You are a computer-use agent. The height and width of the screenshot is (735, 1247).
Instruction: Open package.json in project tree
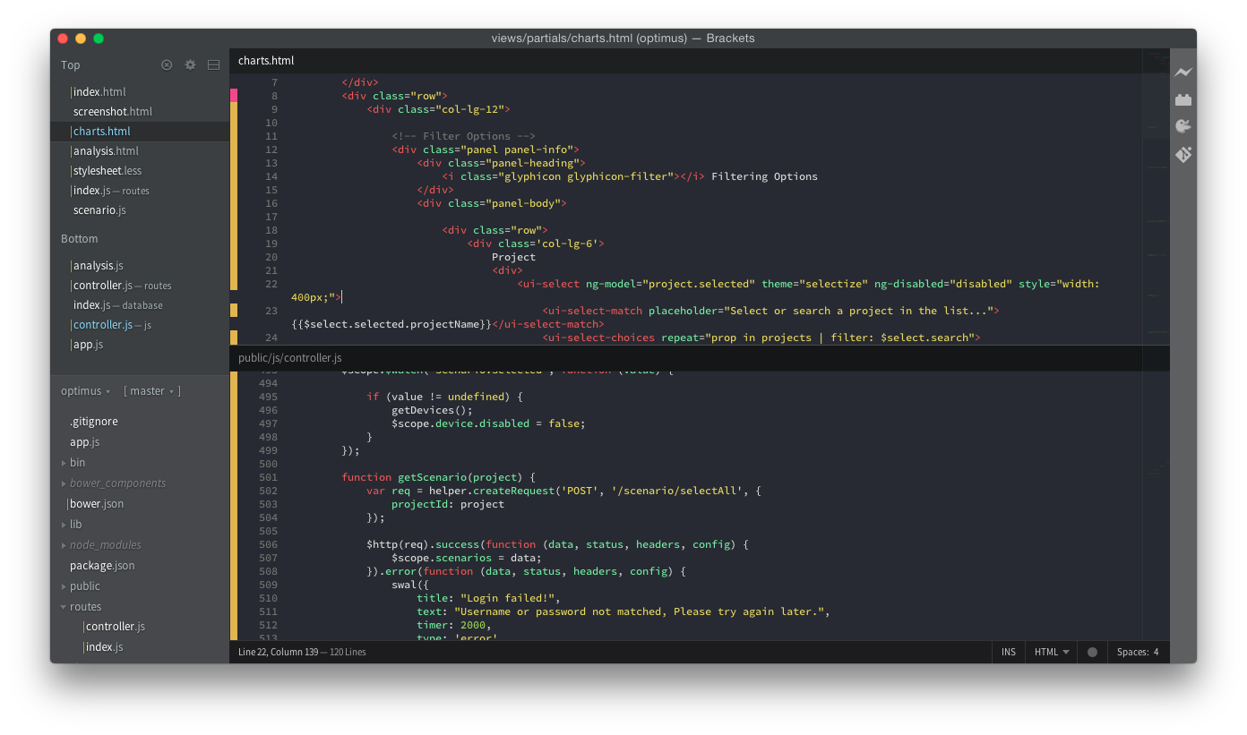point(102,566)
